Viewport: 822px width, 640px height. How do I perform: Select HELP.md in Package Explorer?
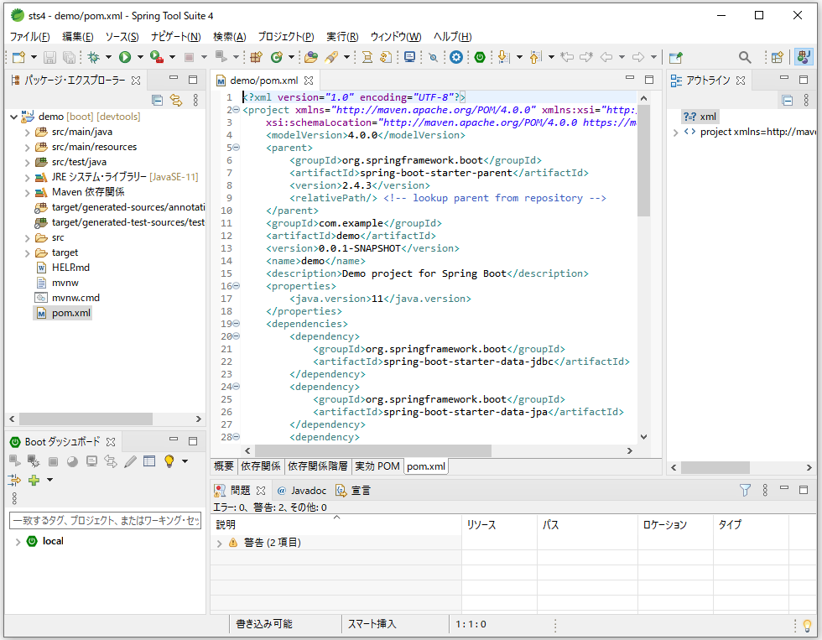70,268
